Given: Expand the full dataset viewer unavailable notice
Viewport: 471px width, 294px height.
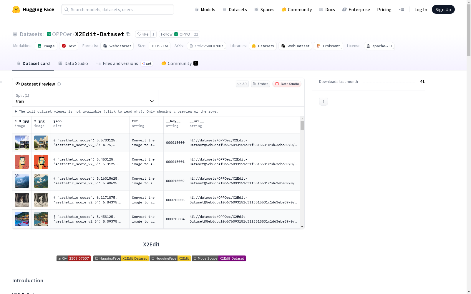Looking at the screenshot, I should pos(117,111).
